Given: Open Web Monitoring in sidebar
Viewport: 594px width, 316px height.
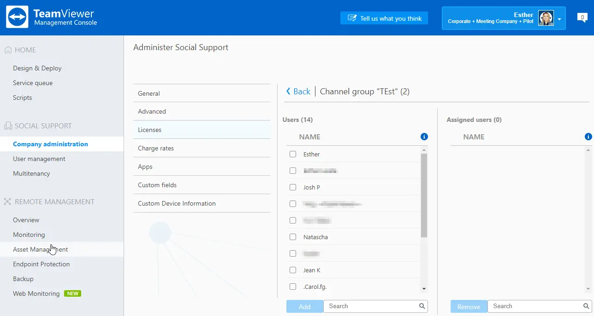Looking at the screenshot, I should tap(36, 293).
